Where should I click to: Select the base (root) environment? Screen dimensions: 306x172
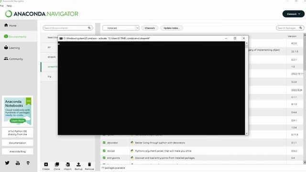coord(53,37)
